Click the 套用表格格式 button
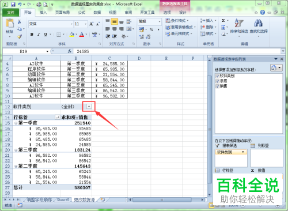This screenshot has width=288, height=211. tap(180, 27)
